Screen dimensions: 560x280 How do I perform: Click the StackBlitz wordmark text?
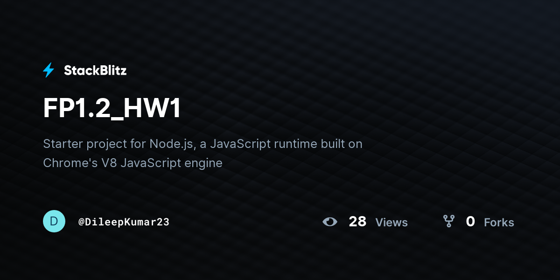(x=95, y=70)
